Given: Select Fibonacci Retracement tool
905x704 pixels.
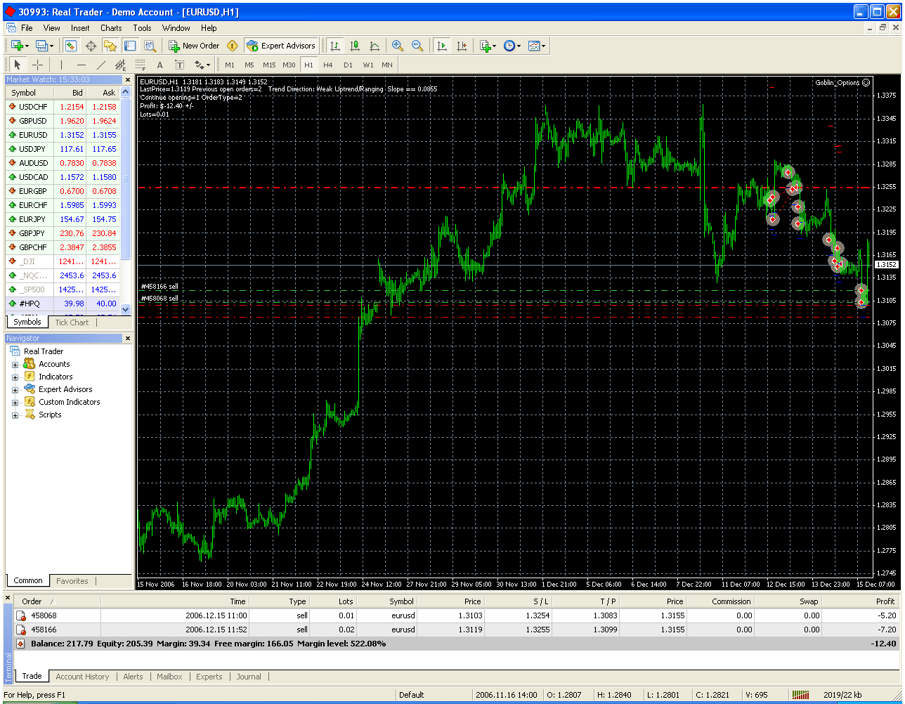Looking at the screenshot, I should [140, 65].
